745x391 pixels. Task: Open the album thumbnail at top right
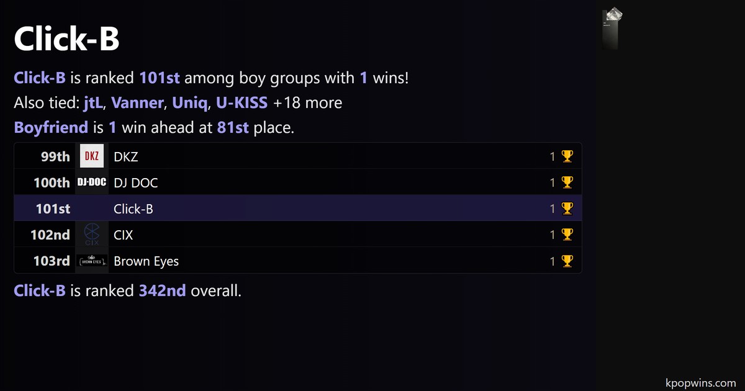point(613,29)
